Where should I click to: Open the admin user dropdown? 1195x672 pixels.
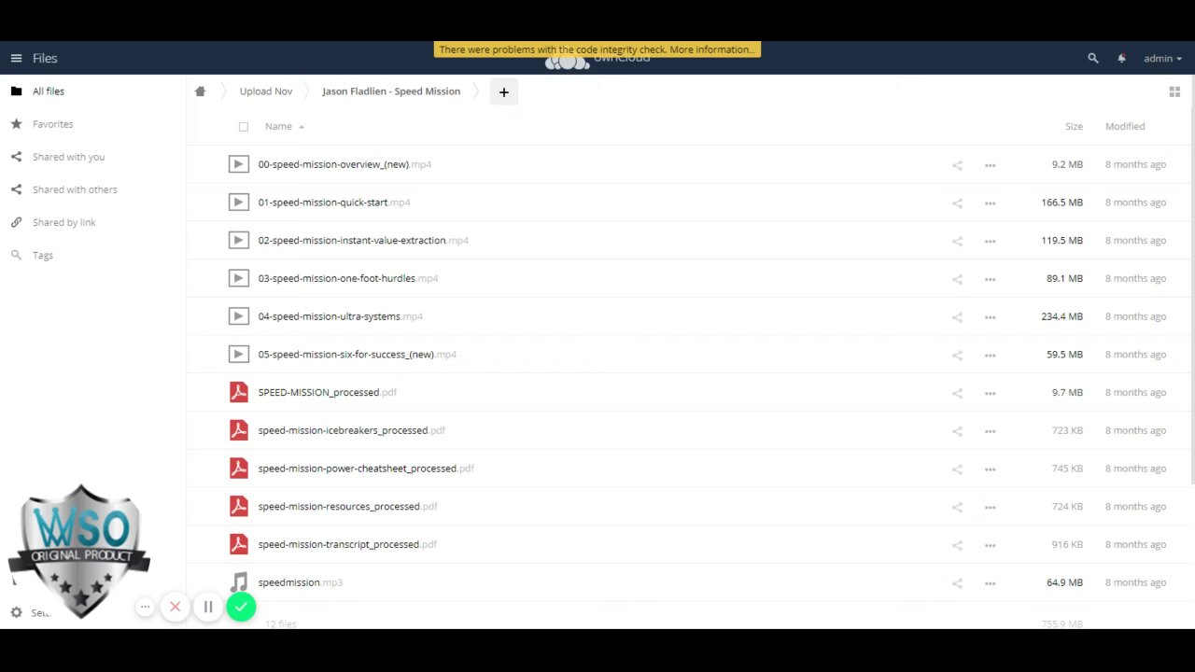[1162, 58]
